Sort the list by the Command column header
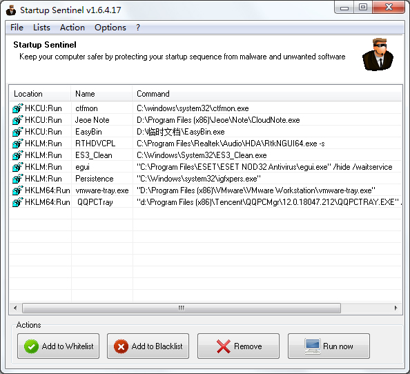 [267, 94]
